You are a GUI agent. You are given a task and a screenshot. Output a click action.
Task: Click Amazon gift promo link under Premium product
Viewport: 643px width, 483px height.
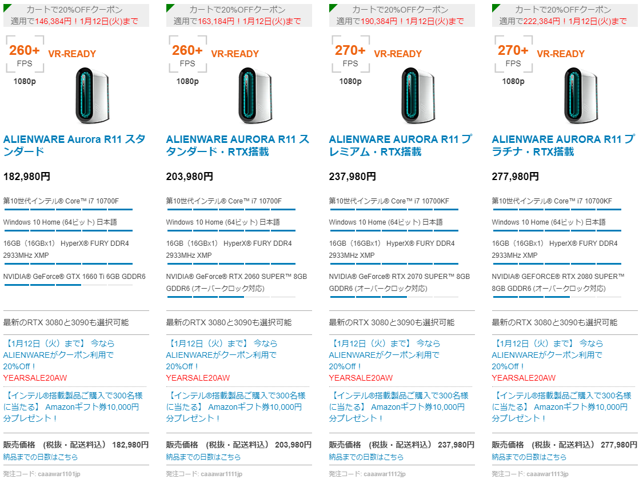[398, 407]
